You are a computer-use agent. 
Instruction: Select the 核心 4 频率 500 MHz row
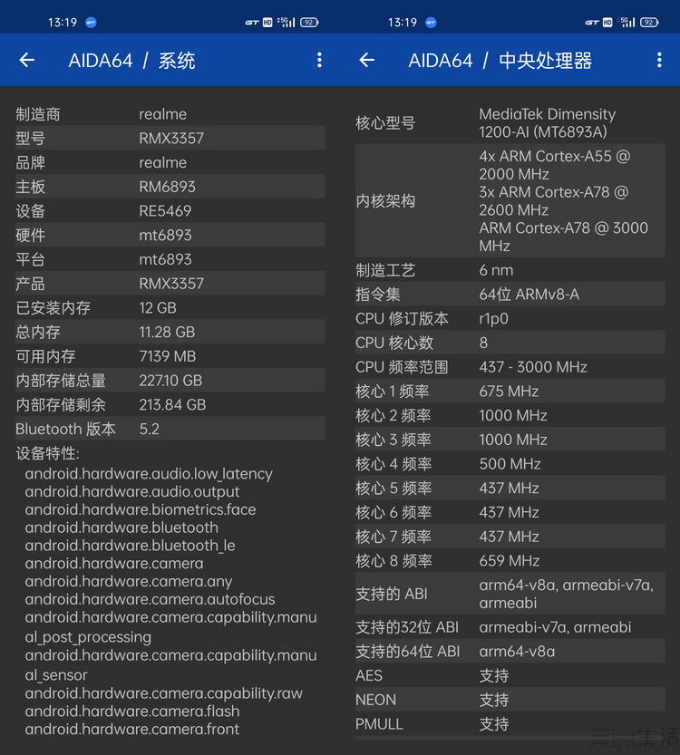(510, 464)
